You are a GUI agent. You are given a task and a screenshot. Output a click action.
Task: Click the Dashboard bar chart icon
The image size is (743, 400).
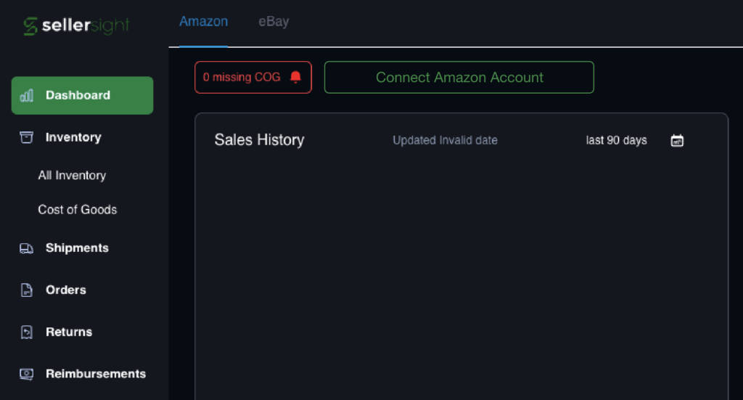tap(27, 96)
